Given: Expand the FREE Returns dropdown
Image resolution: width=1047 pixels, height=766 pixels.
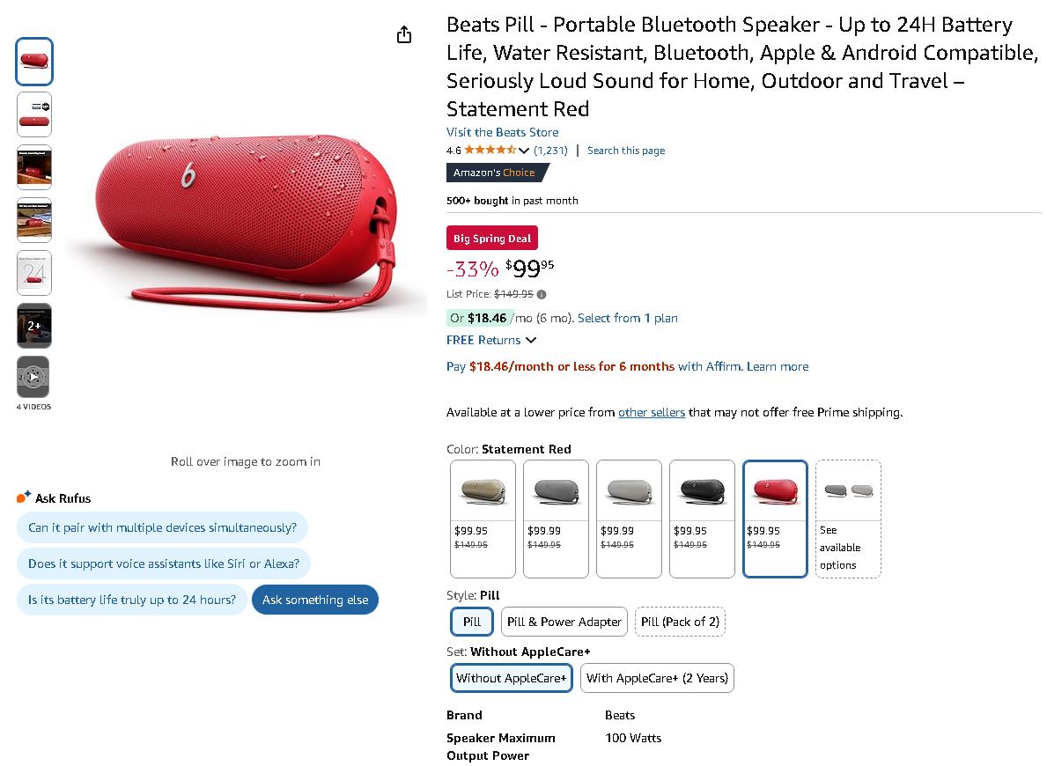Looking at the screenshot, I should tap(530, 340).
